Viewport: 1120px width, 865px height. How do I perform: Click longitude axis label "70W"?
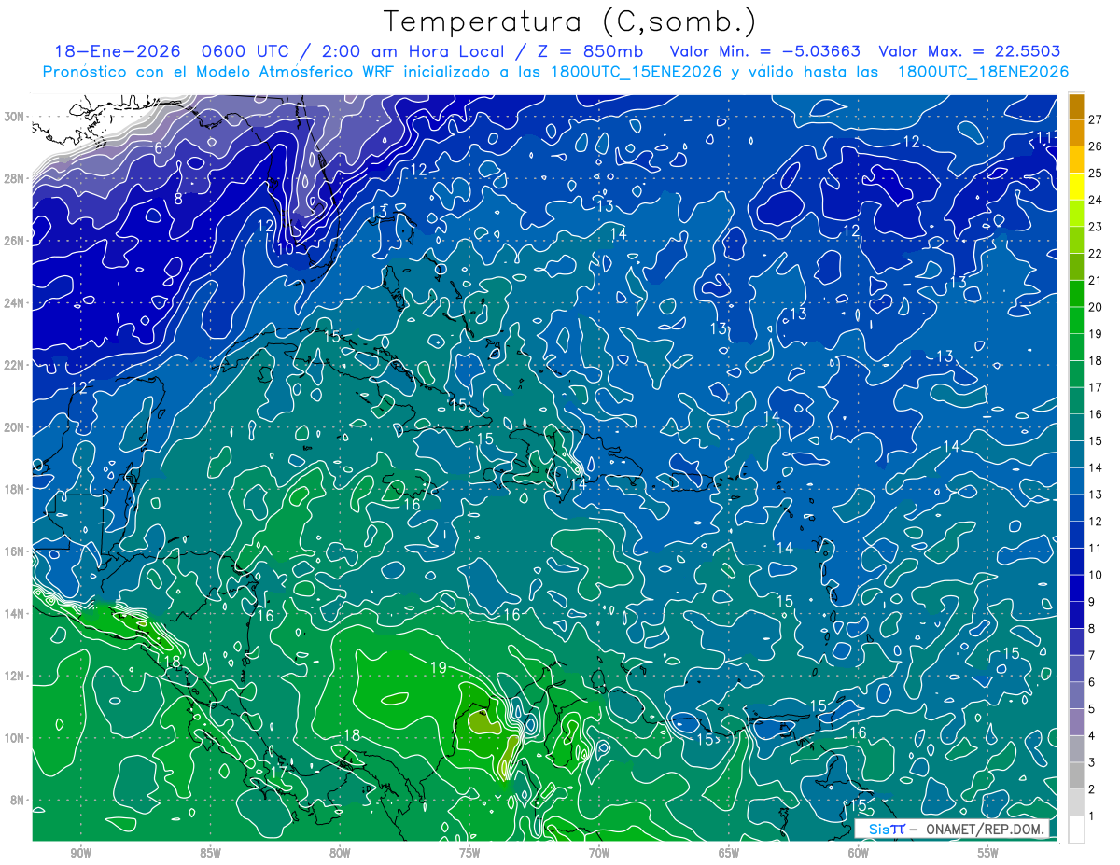599,853
